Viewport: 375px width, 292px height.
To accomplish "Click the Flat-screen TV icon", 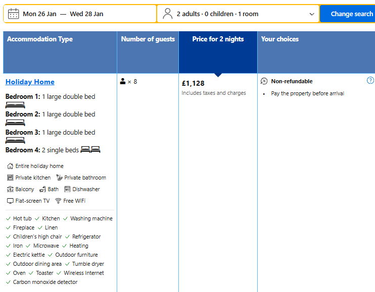I will click(10, 201).
